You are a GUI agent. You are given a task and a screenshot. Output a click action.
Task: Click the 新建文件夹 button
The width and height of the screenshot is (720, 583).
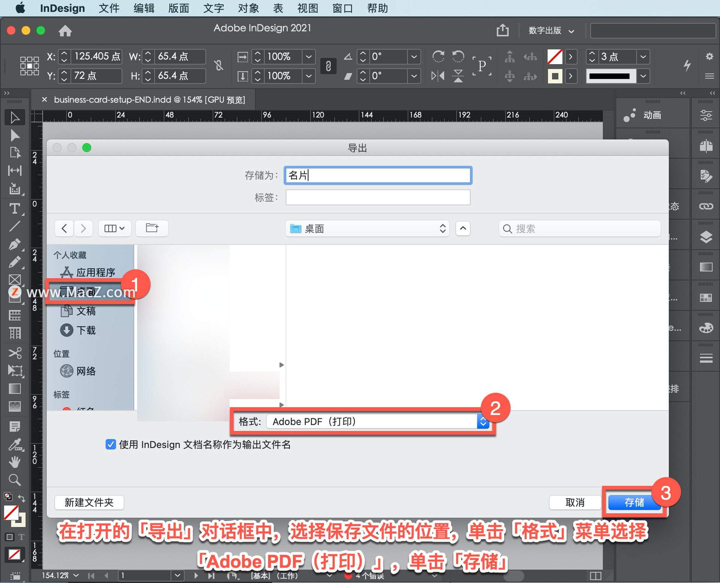coord(89,502)
